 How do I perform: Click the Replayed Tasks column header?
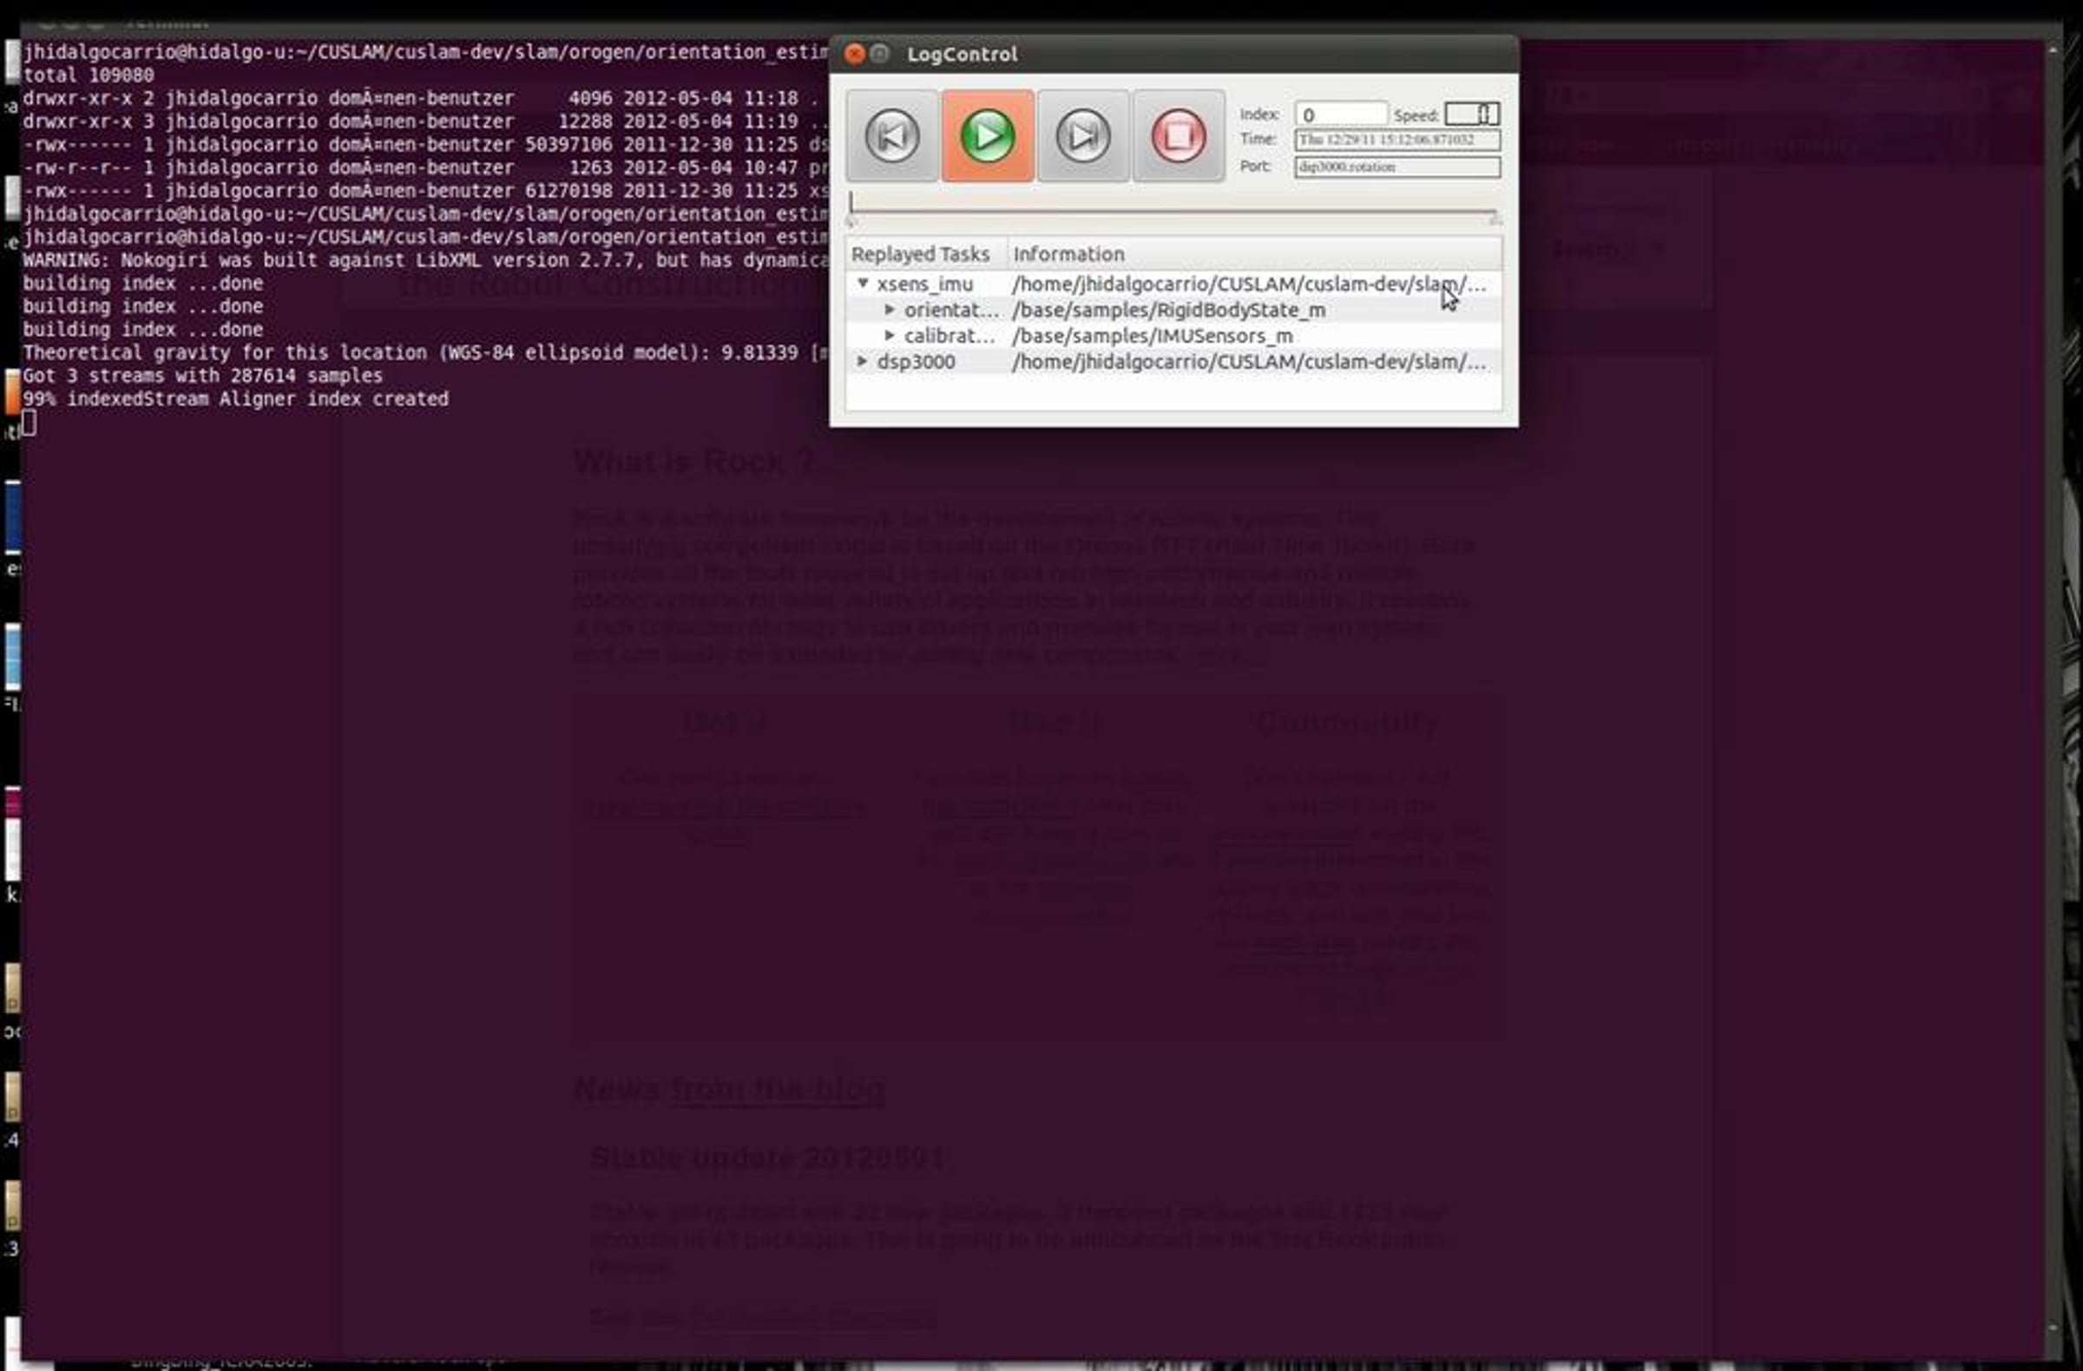click(x=921, y=253)
